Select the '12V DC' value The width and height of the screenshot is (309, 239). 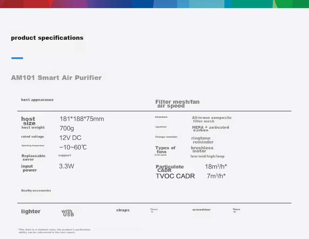70,138
